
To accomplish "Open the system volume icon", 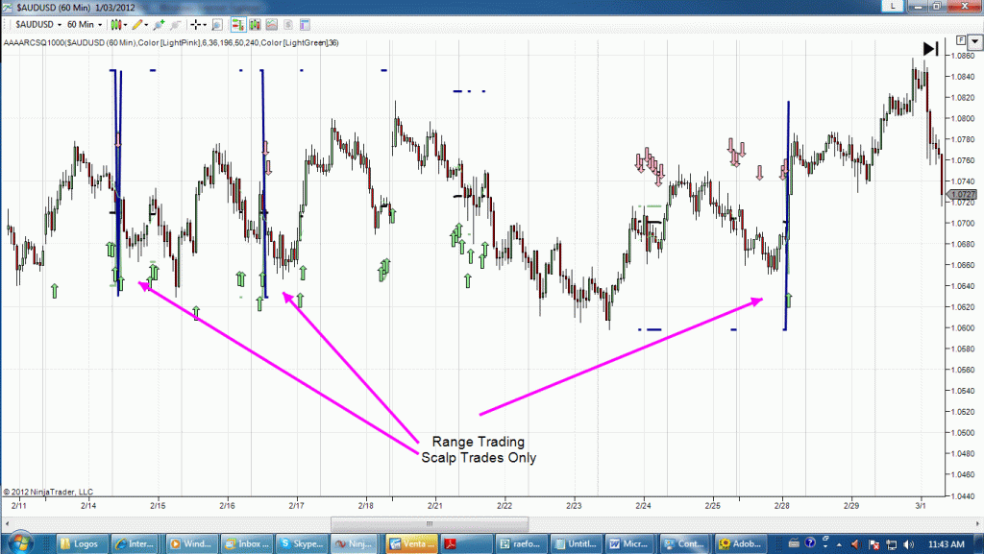I will [909, 544].
